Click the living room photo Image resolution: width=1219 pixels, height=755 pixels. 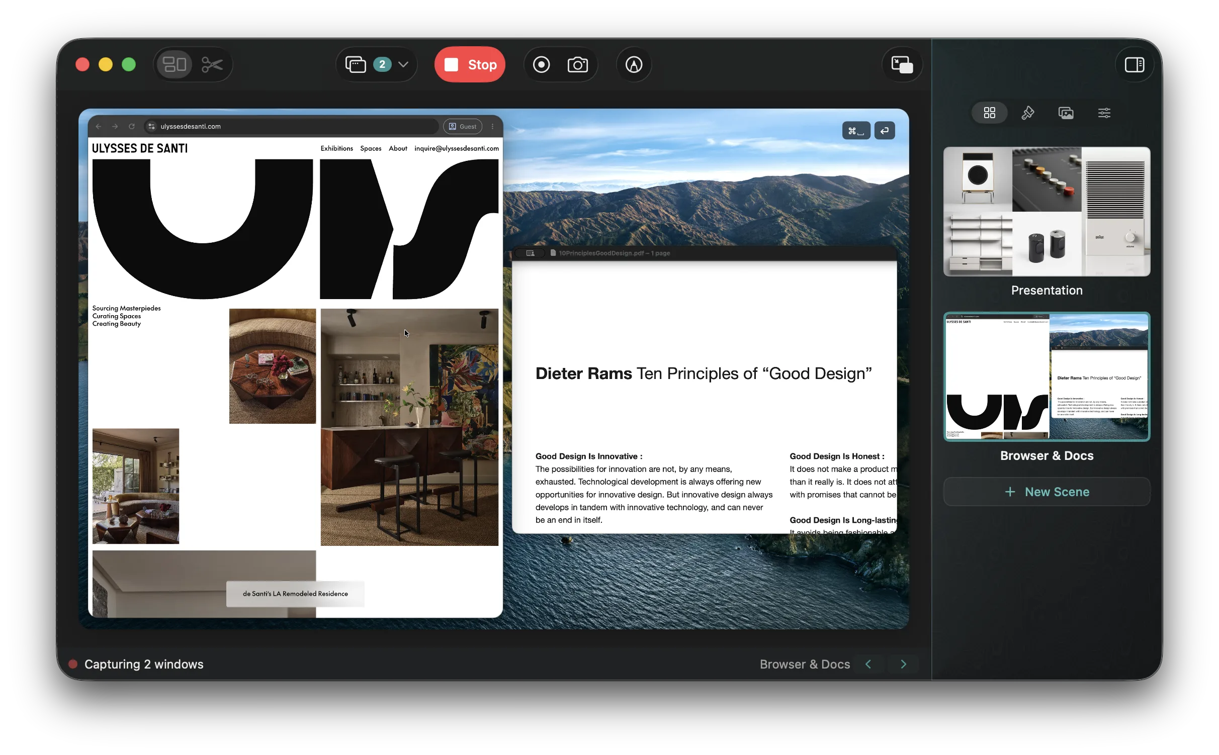coord(136,486)
